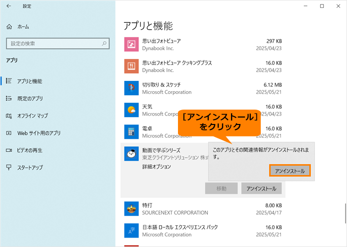Minimize the Settings window
Viewport: 347px width, 247px height.
click(306, 6)
